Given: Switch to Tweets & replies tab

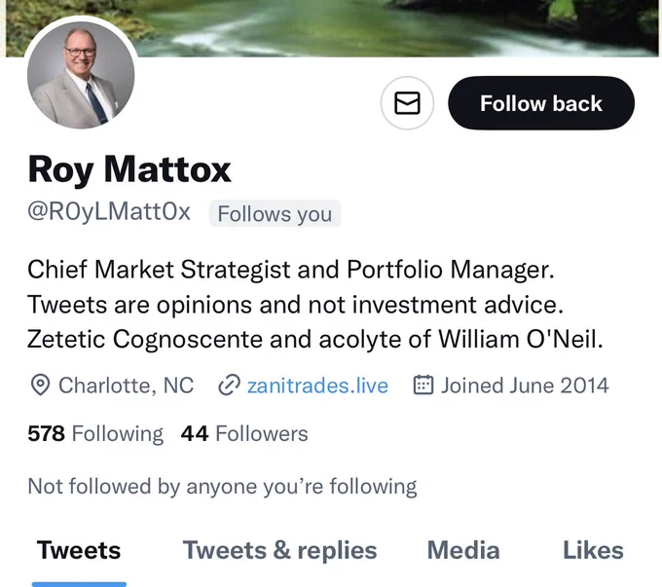Looking at the screenshot, I should pos(279,551).
